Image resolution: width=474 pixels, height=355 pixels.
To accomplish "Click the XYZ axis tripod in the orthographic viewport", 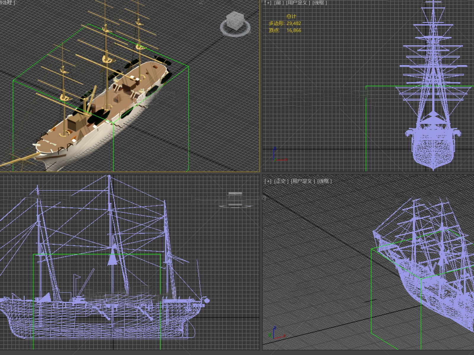I will tap(277, 333).
